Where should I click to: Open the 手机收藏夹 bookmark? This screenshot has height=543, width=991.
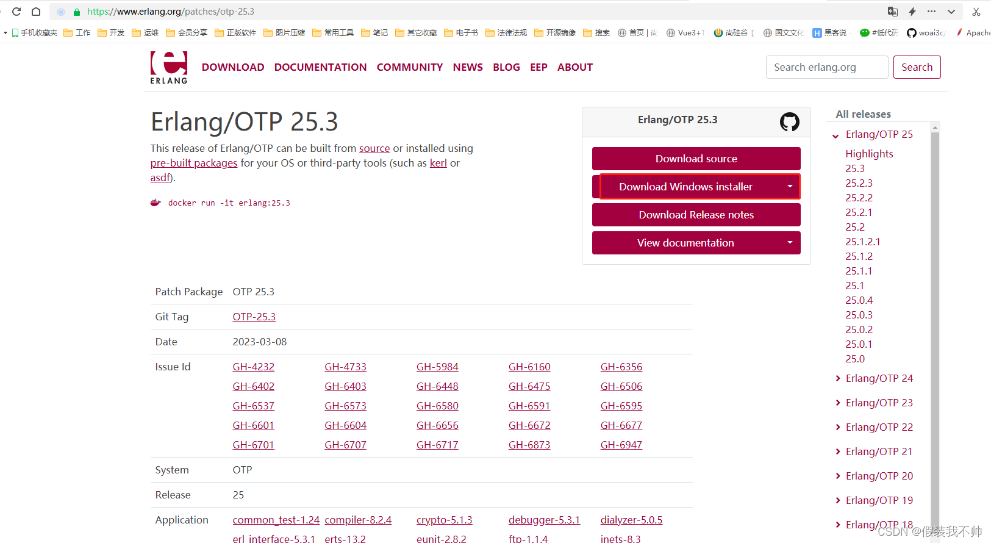[35, 33]
